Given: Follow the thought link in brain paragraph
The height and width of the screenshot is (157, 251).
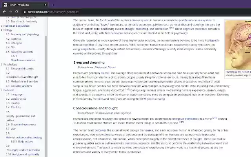Looking at the screenshot, I should tap(130, 29).
